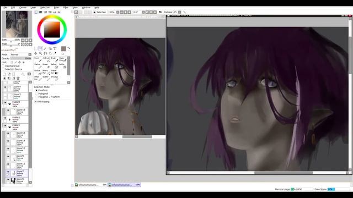Open the Window menu
Viewport: 353px width, 198px height.
click(x=86, y=7)
